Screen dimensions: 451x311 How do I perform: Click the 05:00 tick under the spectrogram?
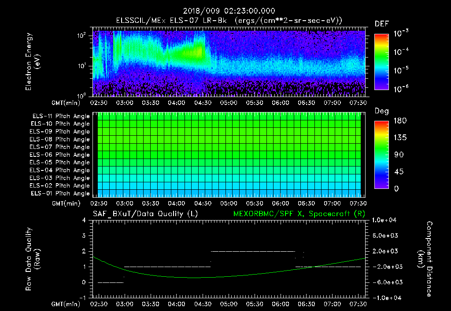point(229,103)
